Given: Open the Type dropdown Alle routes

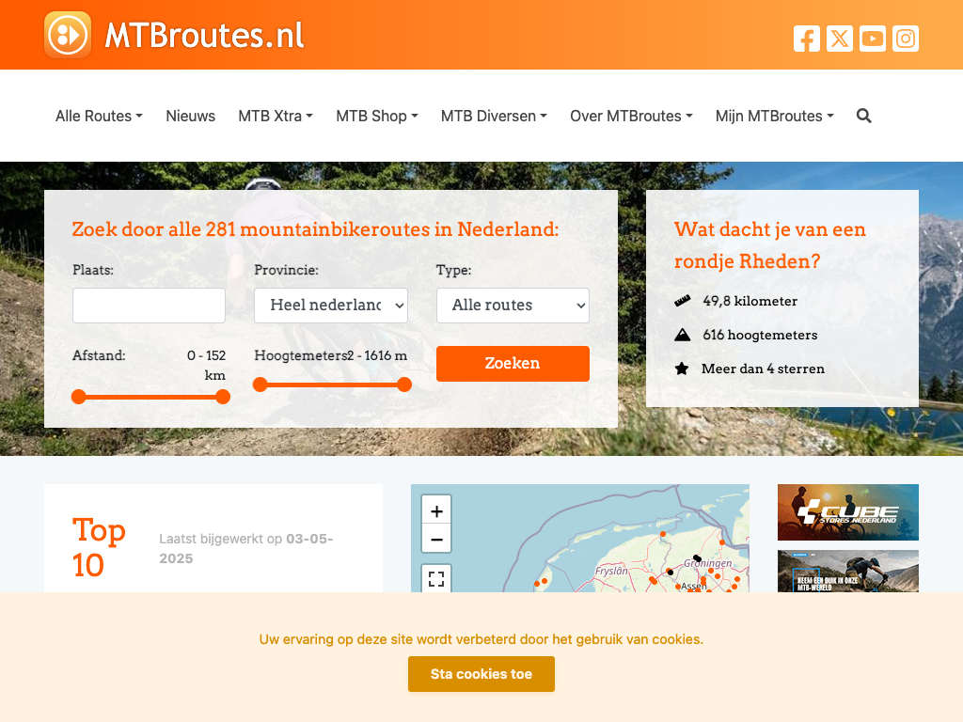Looking at the screenshot, I should point(513,306).
